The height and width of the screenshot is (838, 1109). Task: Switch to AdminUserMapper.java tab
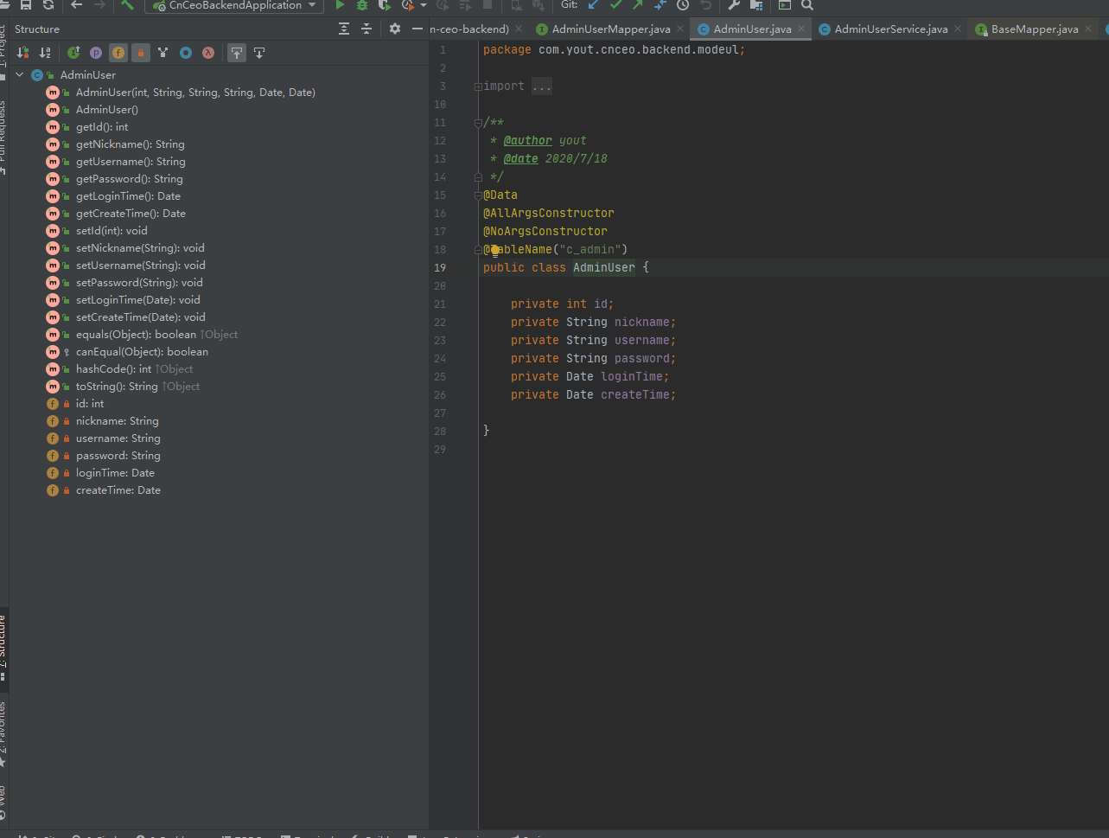pyautogui.click(x=610, y=29)
